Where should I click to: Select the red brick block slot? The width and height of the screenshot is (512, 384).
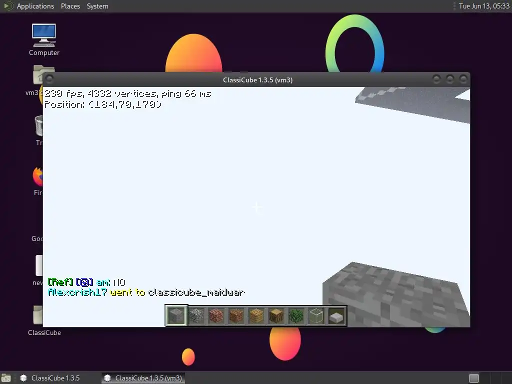click(x=216, y=316)
